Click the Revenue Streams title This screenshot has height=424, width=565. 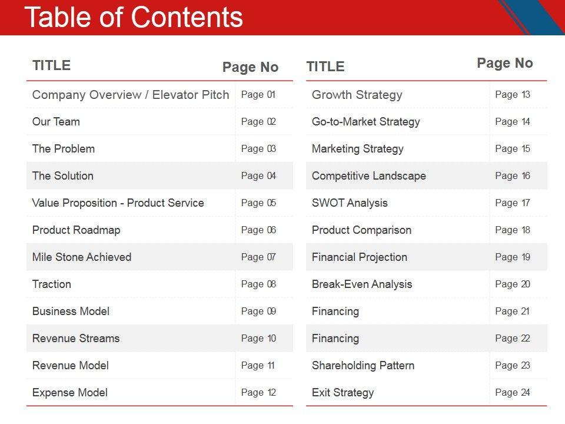[x=76, y=339]
